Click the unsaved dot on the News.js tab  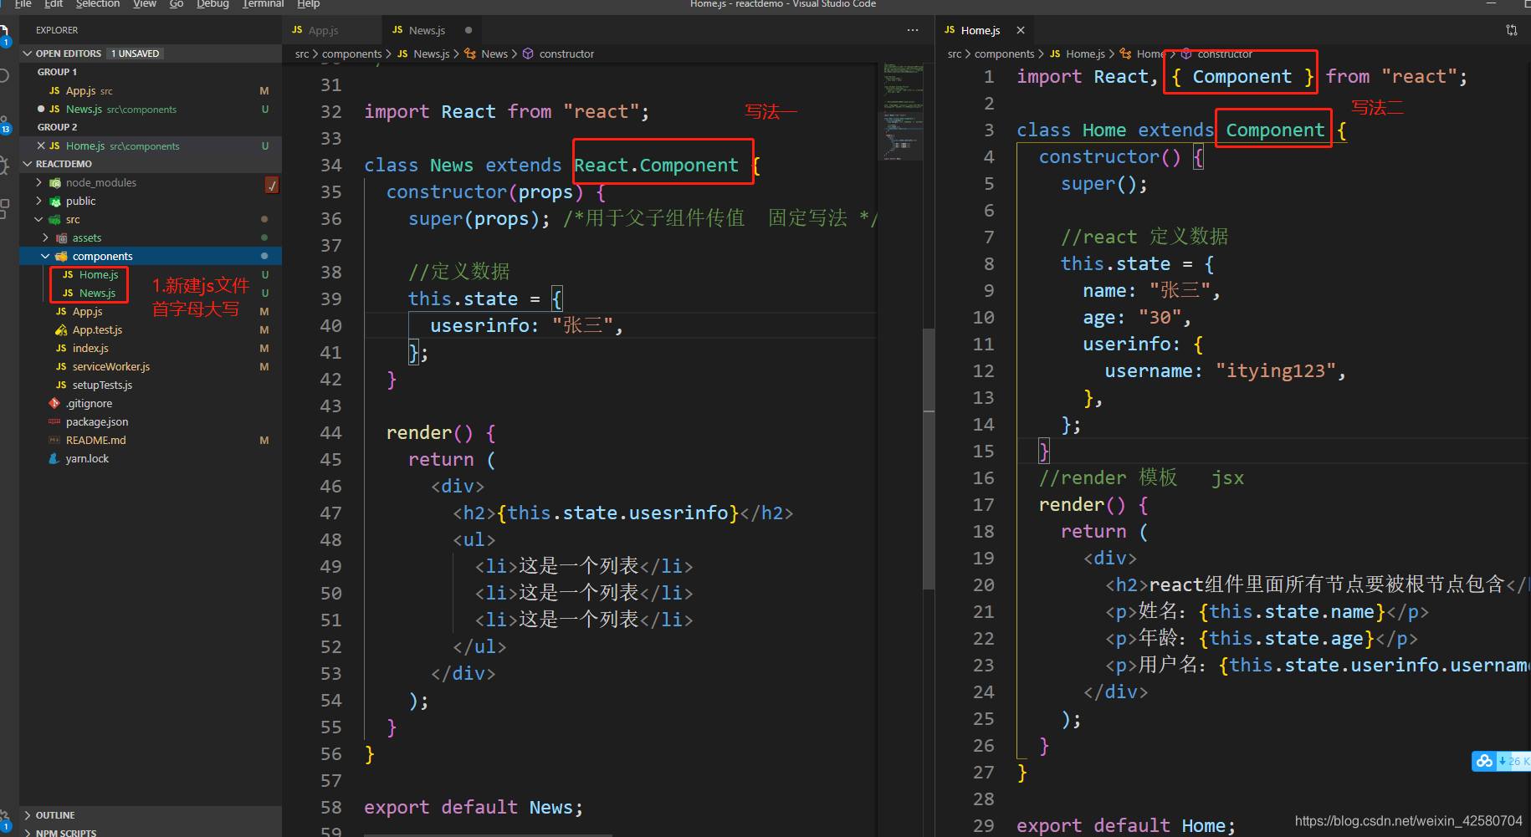(469, 30)
